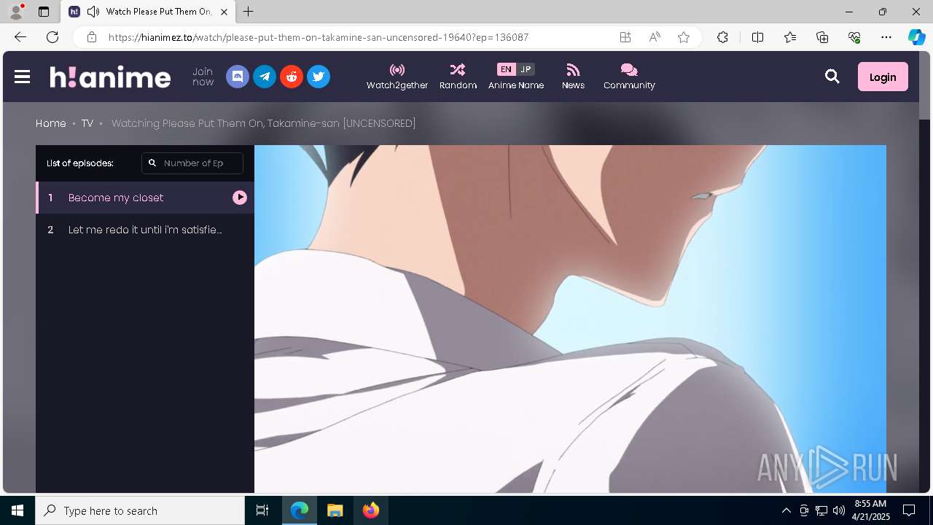
Task: Open browser Extensions
Action: [x=722, y=37]
